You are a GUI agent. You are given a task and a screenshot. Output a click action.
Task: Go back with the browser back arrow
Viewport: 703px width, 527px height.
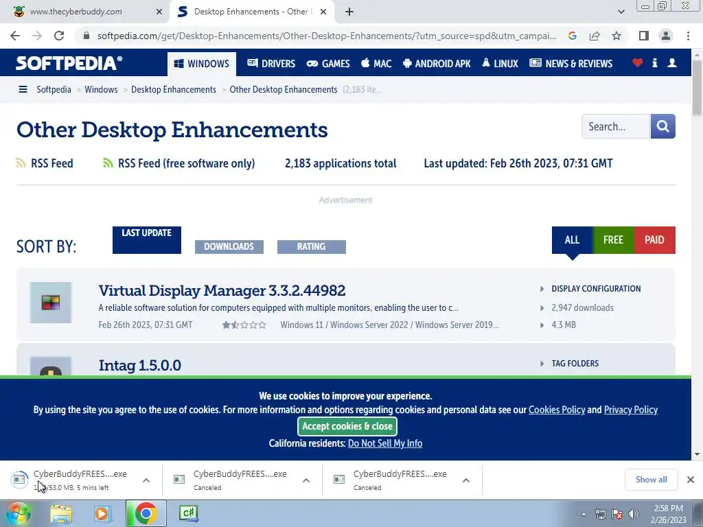[15, 36]
